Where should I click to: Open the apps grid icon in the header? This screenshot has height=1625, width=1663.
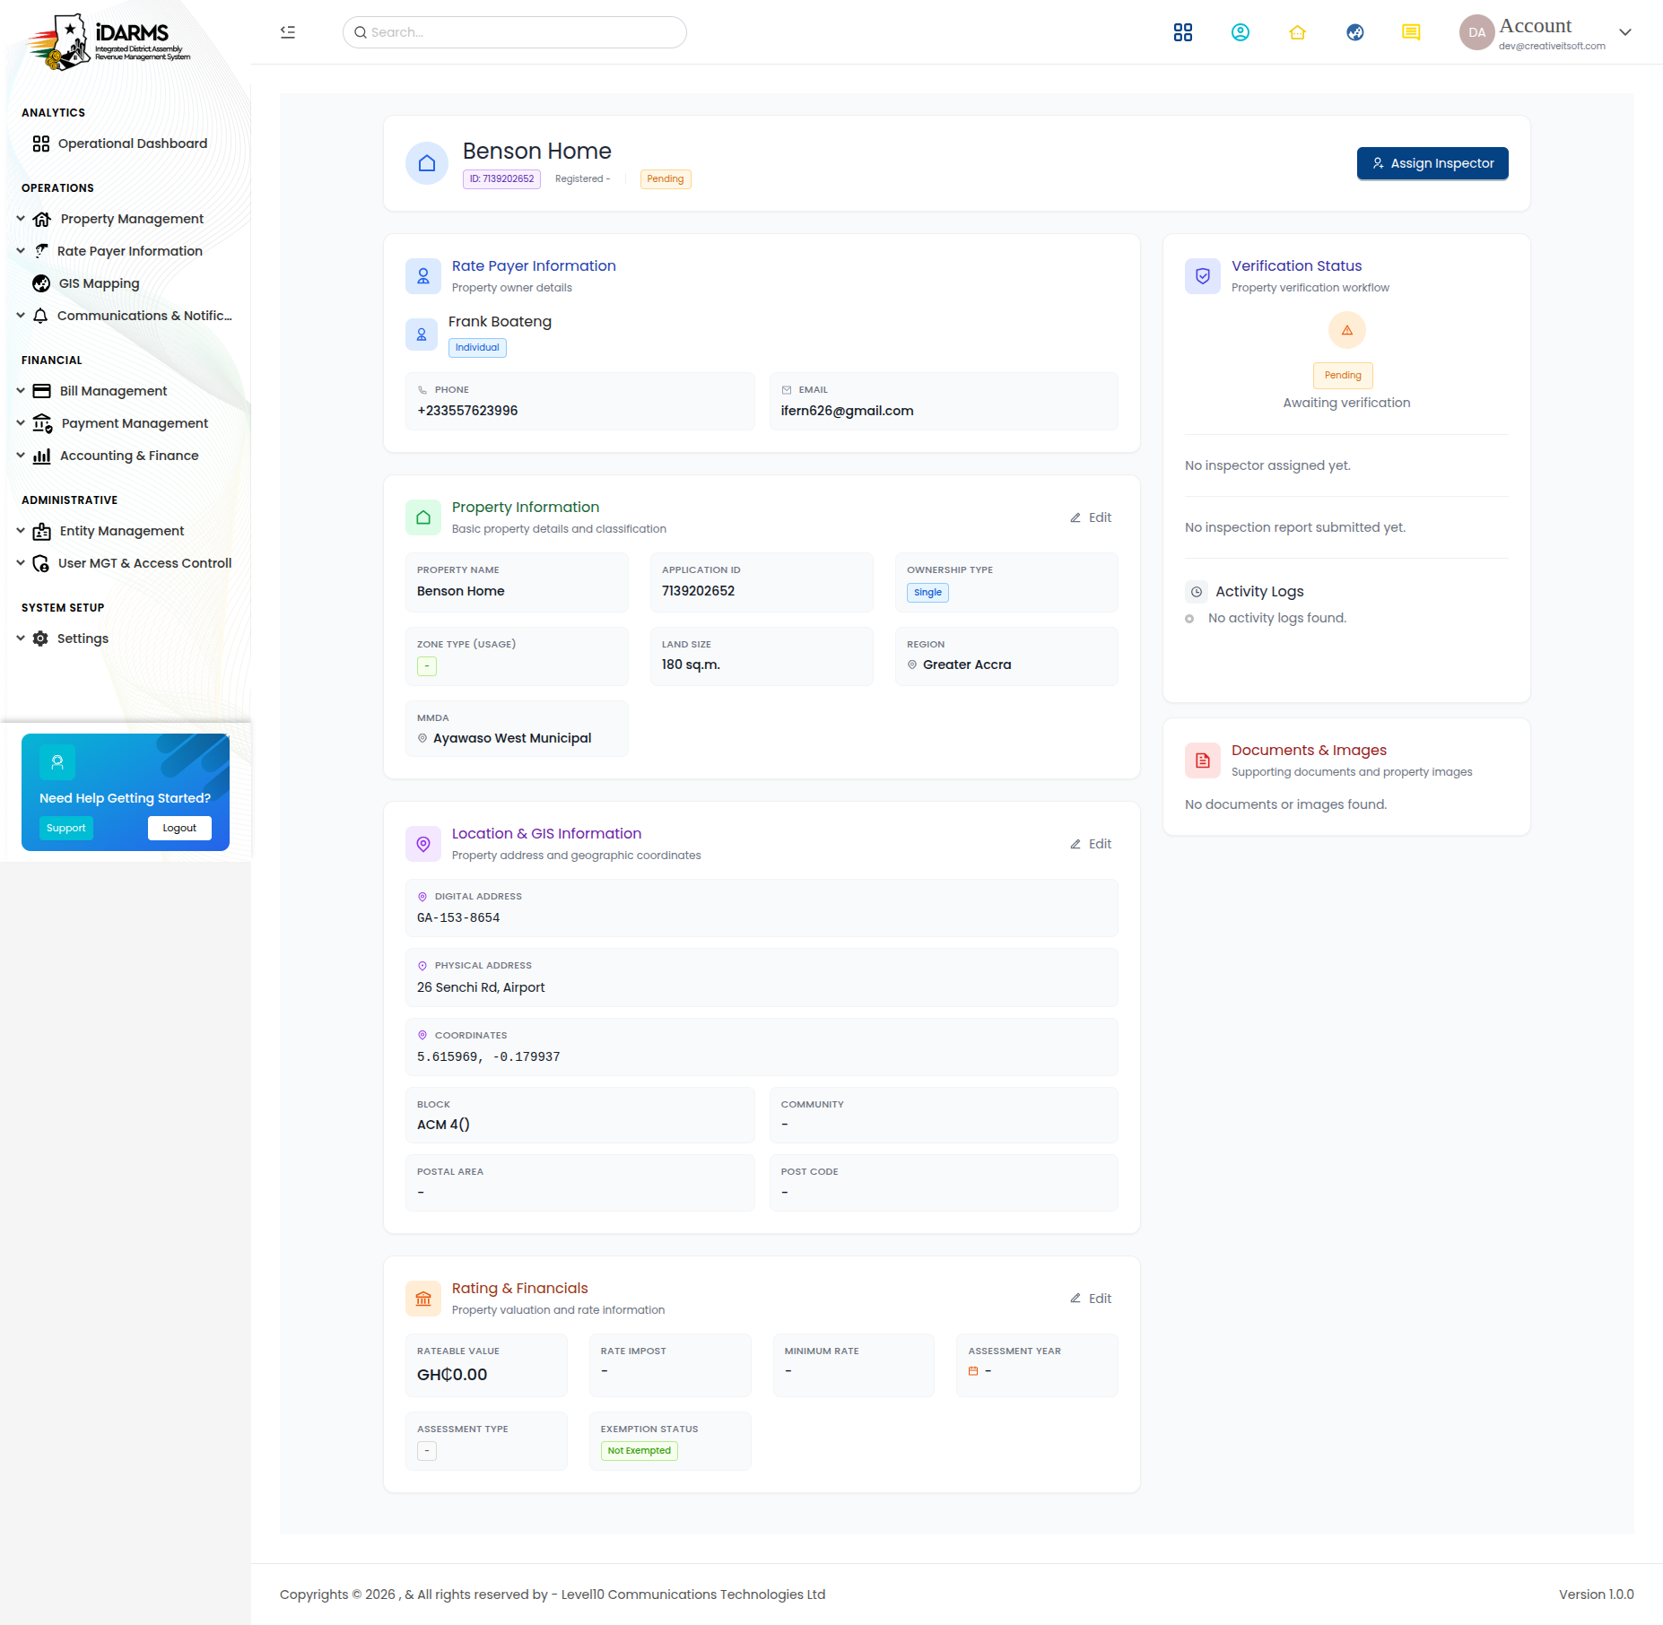tap(1183, 32)
